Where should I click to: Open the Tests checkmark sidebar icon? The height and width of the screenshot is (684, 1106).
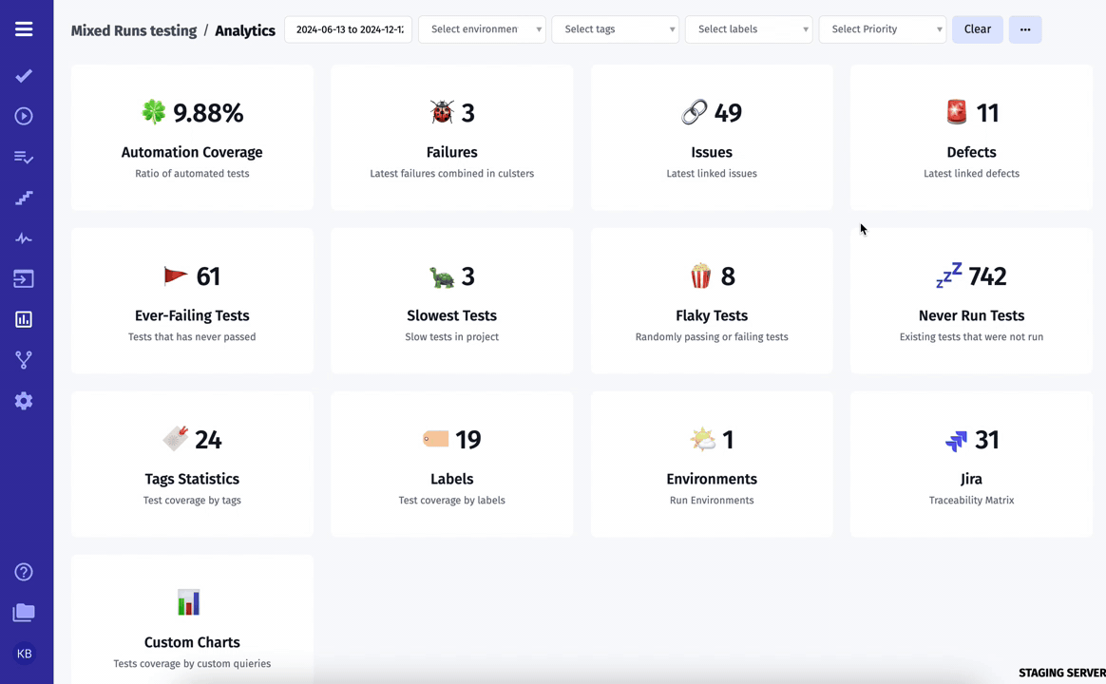pos(24,75)
